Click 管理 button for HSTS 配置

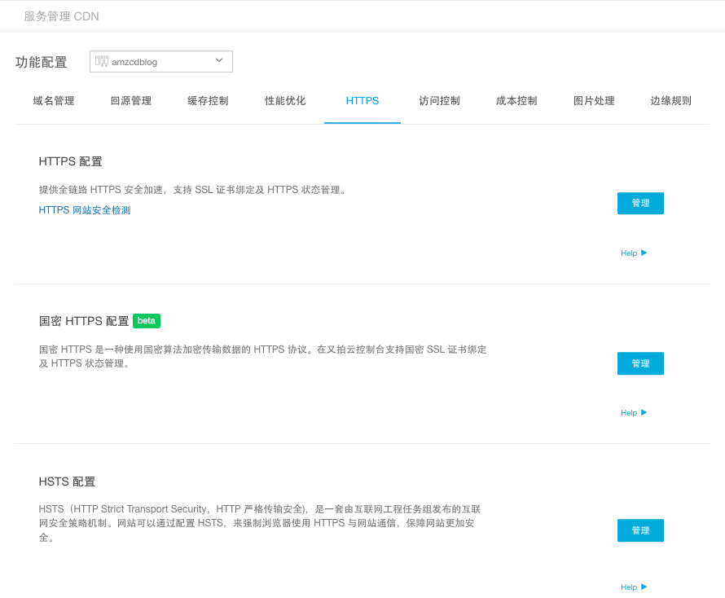(x=640, y=530)
